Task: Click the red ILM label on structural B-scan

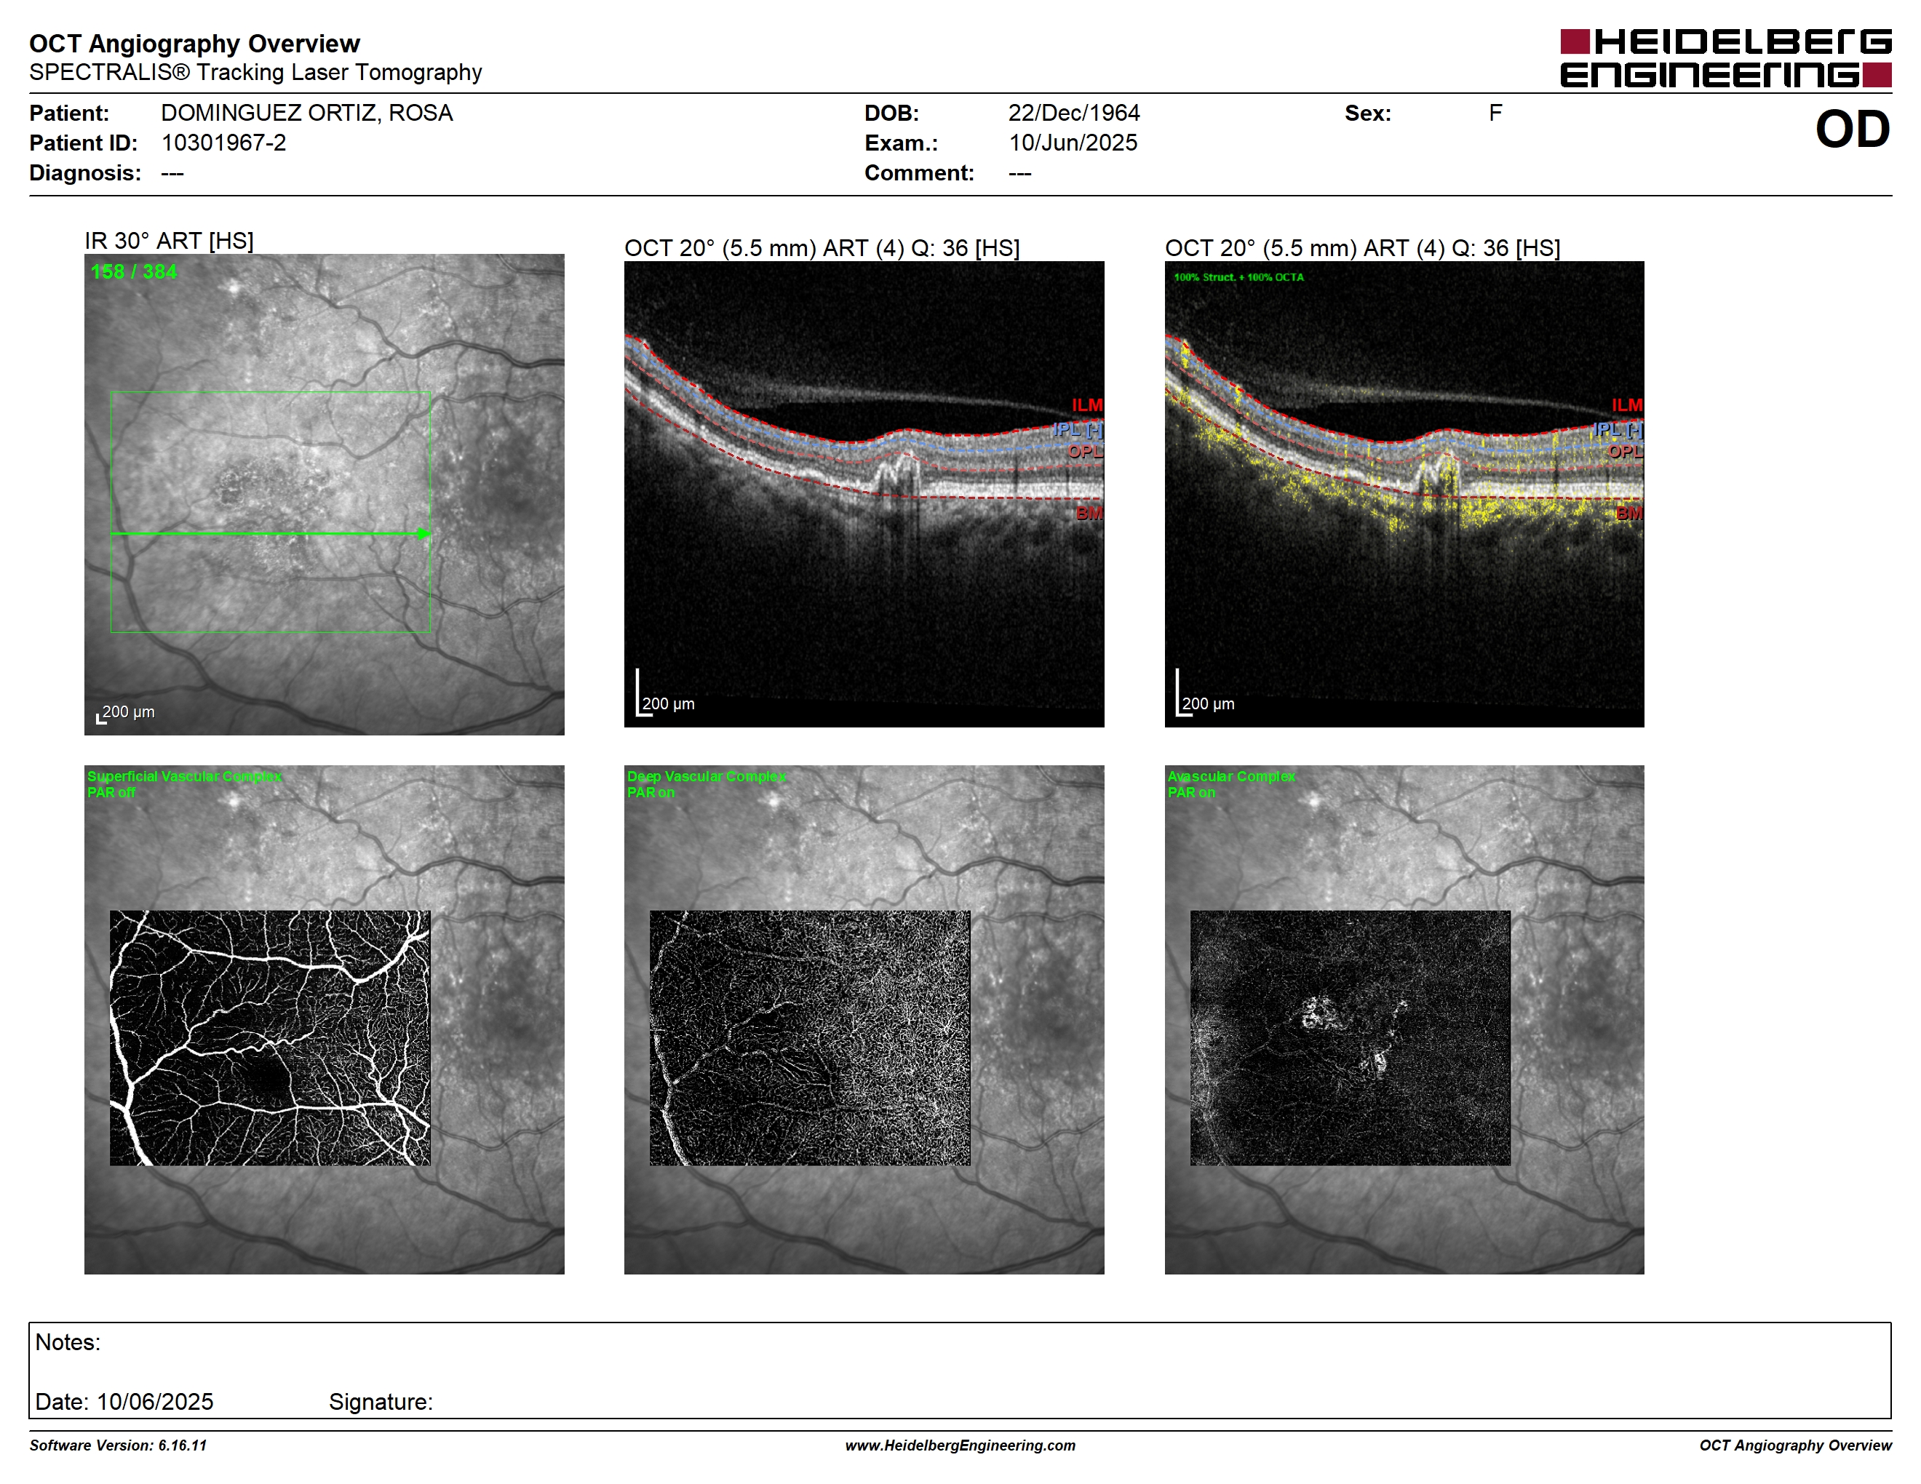Action: (x=1087, y=404)
